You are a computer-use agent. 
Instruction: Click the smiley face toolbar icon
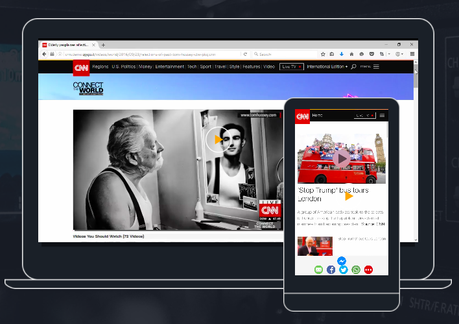coord(362,55)
